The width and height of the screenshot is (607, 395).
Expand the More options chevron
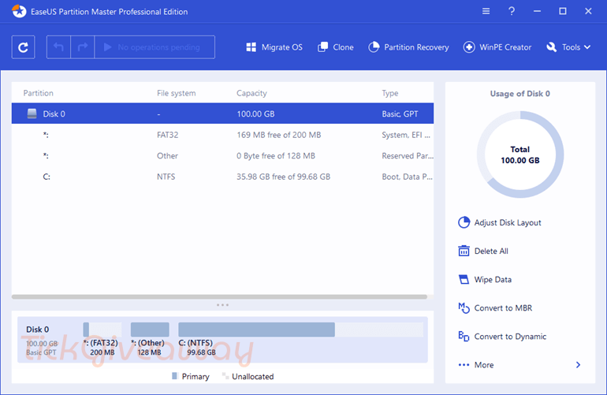(578, 365)
